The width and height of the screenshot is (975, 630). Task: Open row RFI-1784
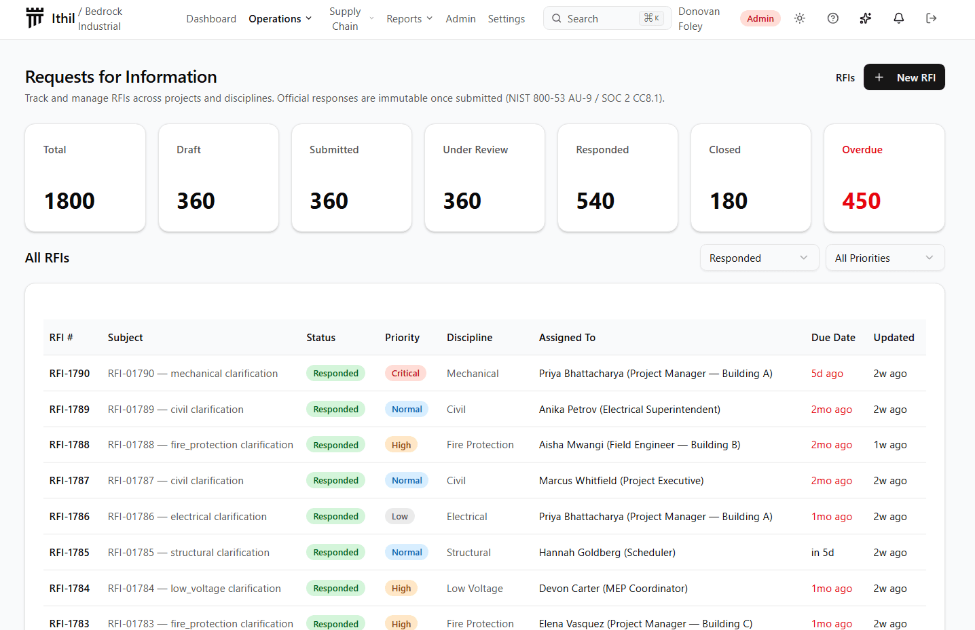coord(485,589)
